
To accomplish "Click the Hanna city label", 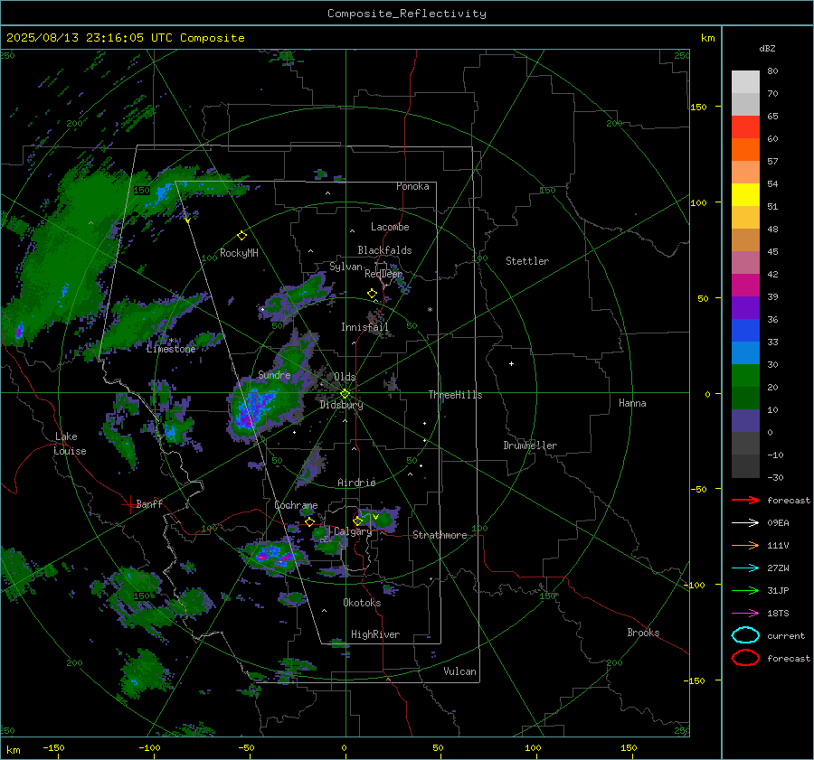I will 632,403.
